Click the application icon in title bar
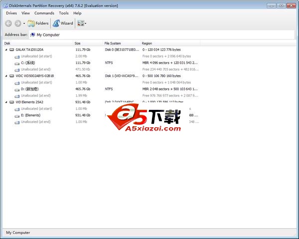This screenshot has height=239, width=299. (x=5, y=5)
